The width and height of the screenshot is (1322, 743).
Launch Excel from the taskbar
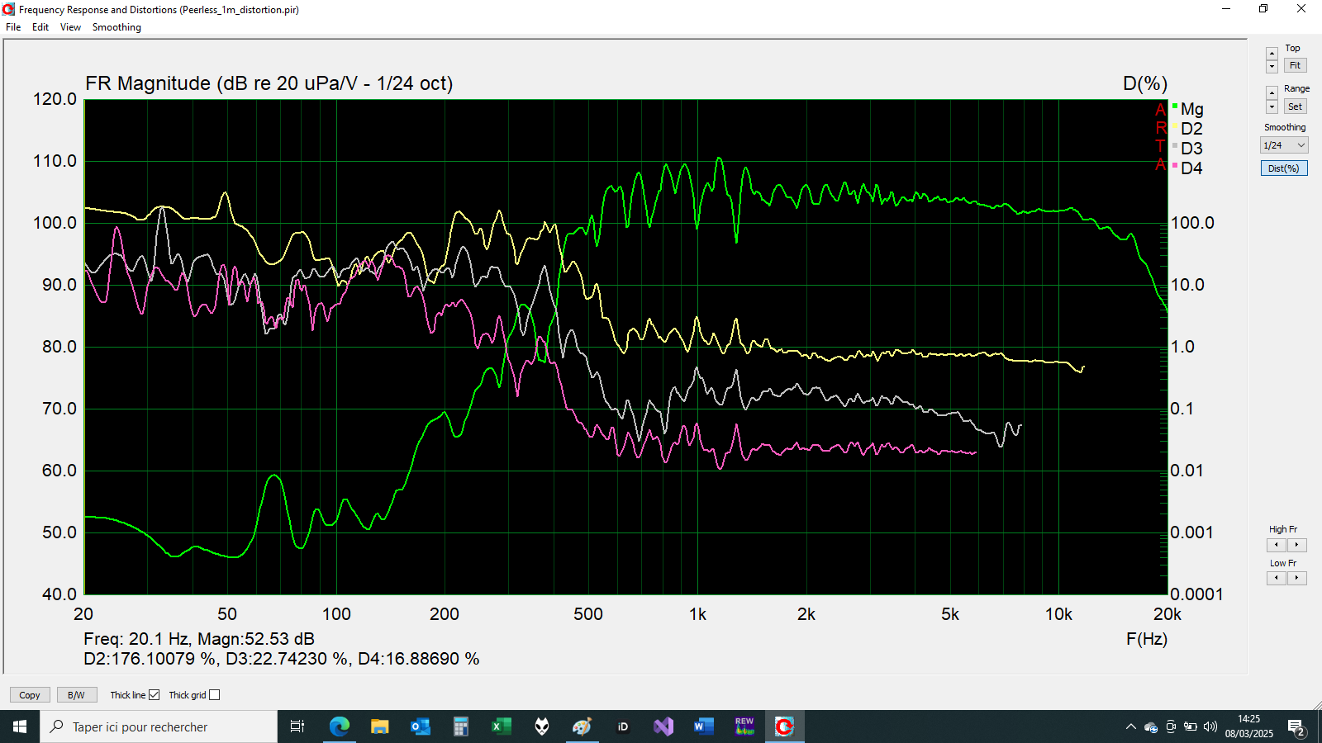(501, 726)
